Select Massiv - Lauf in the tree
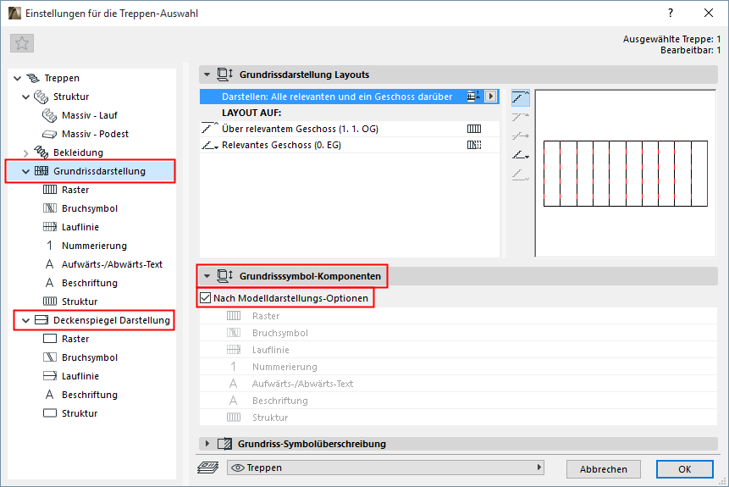Image resolution: width=729 pixels, height=487 pixels. (89, 115)
